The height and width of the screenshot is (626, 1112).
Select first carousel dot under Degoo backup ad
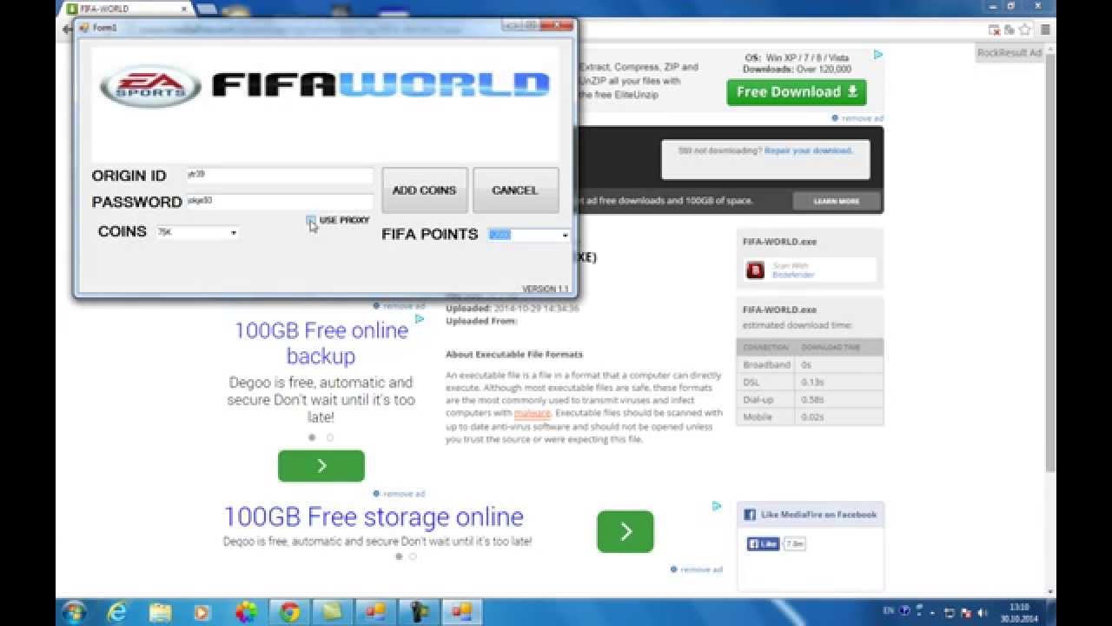[312, 437]
